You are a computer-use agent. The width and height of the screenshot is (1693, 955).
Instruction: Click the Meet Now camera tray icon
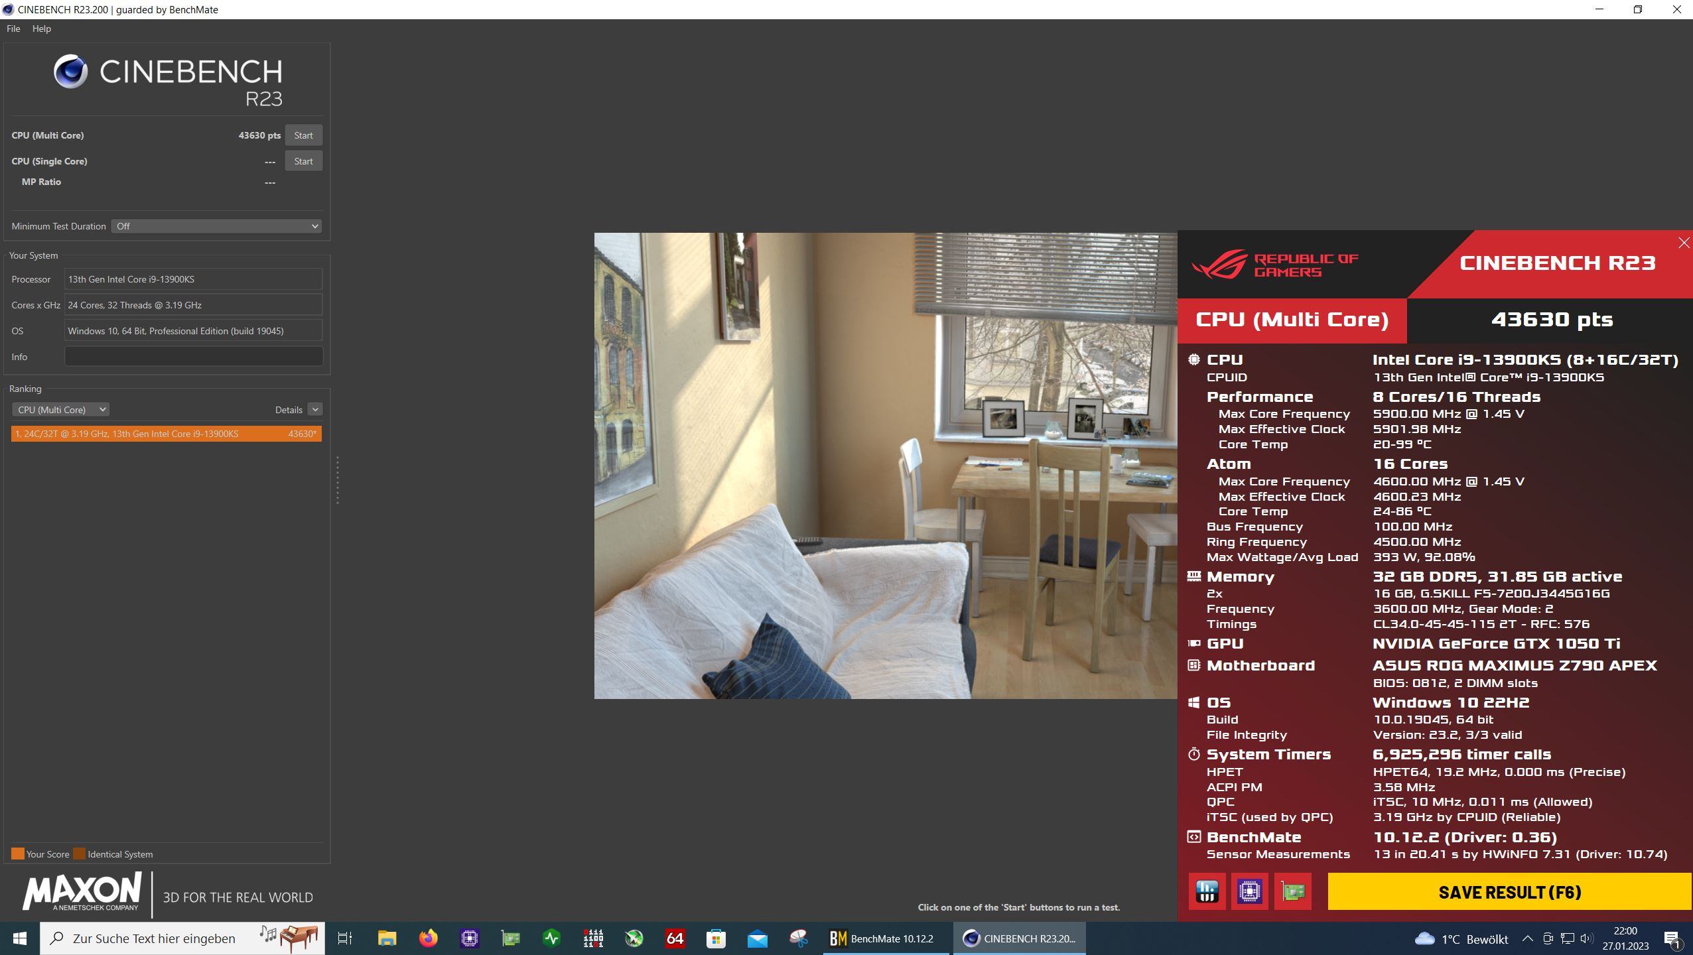pos(1548,938)
